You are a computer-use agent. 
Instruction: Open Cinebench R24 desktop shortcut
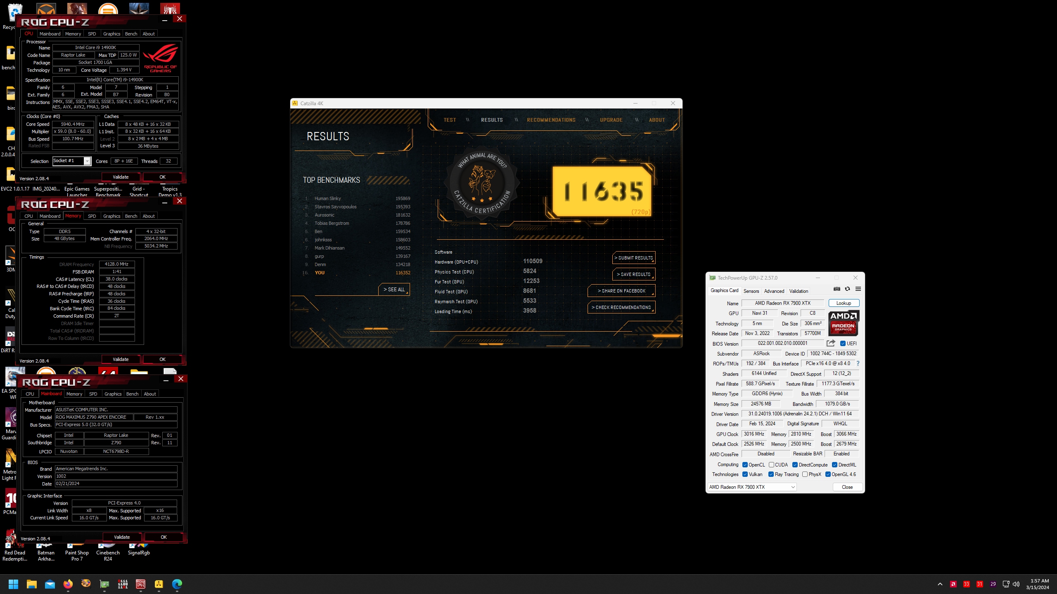pyautogui.click(x=108, y=552)
